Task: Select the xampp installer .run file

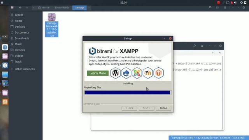Action: (52, 25)
